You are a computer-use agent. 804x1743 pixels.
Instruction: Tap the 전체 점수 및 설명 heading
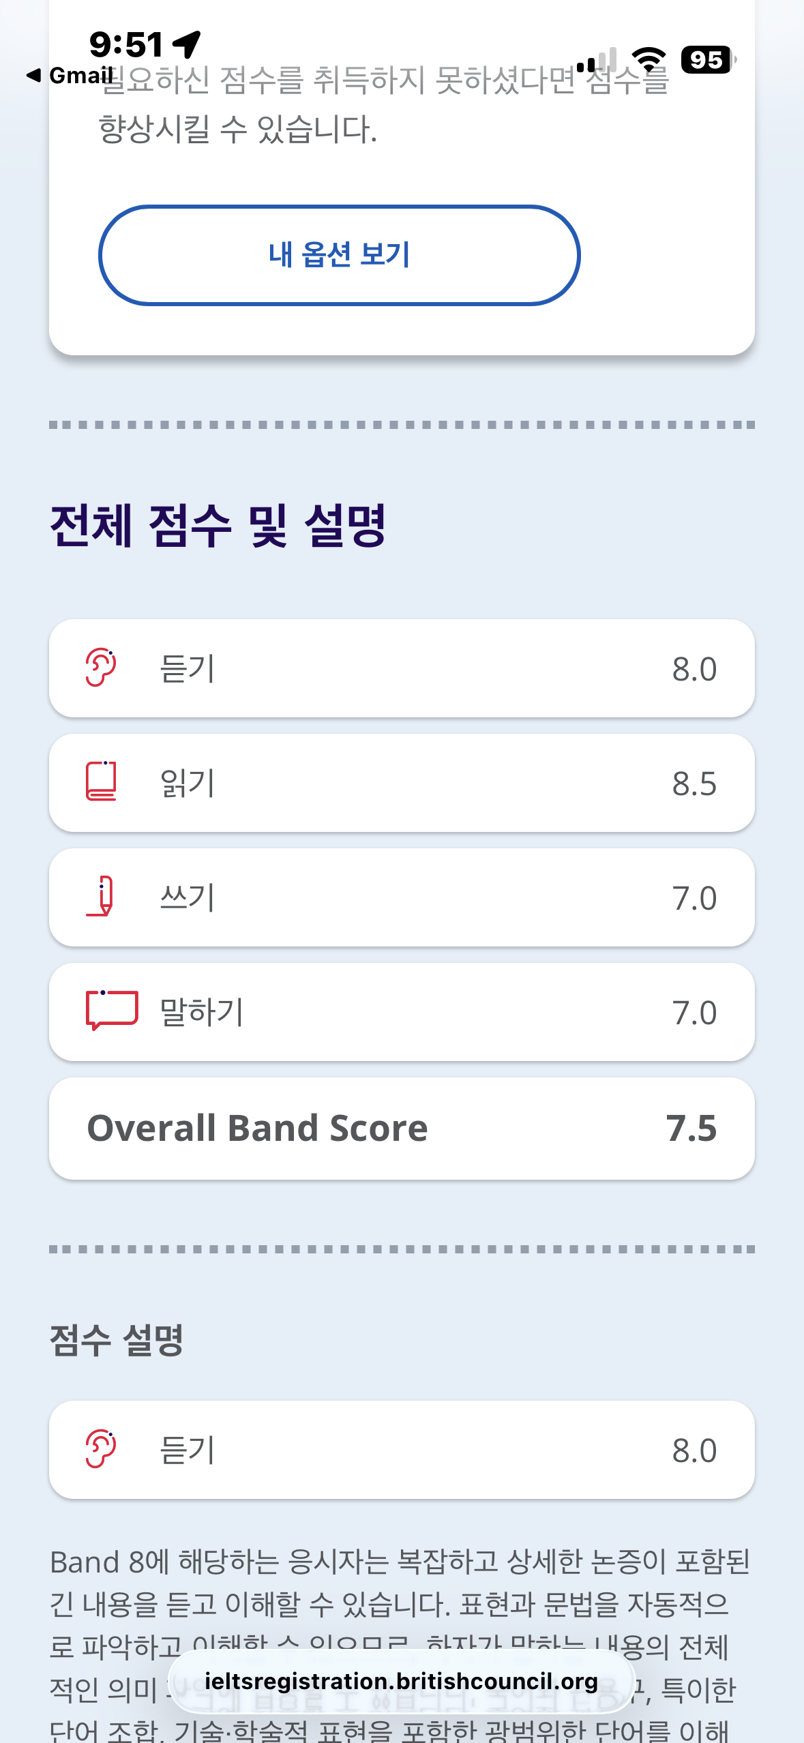[218, 525]
